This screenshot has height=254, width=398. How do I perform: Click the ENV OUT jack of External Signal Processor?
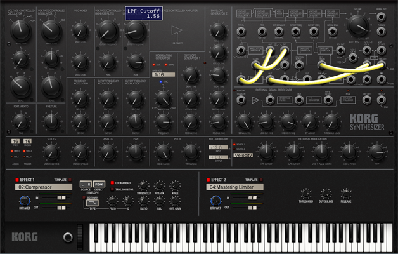point(367,100)
